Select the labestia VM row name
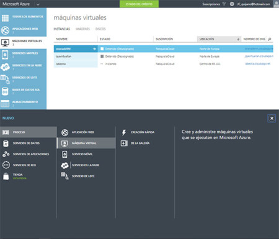The height and width of the screenshot is (239, 279). click(61, 64)
